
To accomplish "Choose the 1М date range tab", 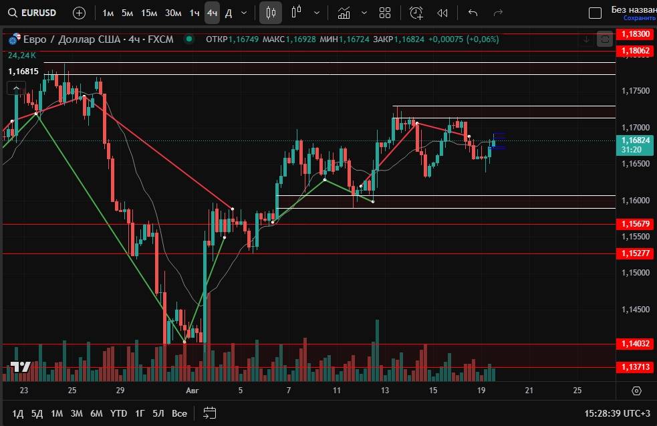I will click(57, 413).
